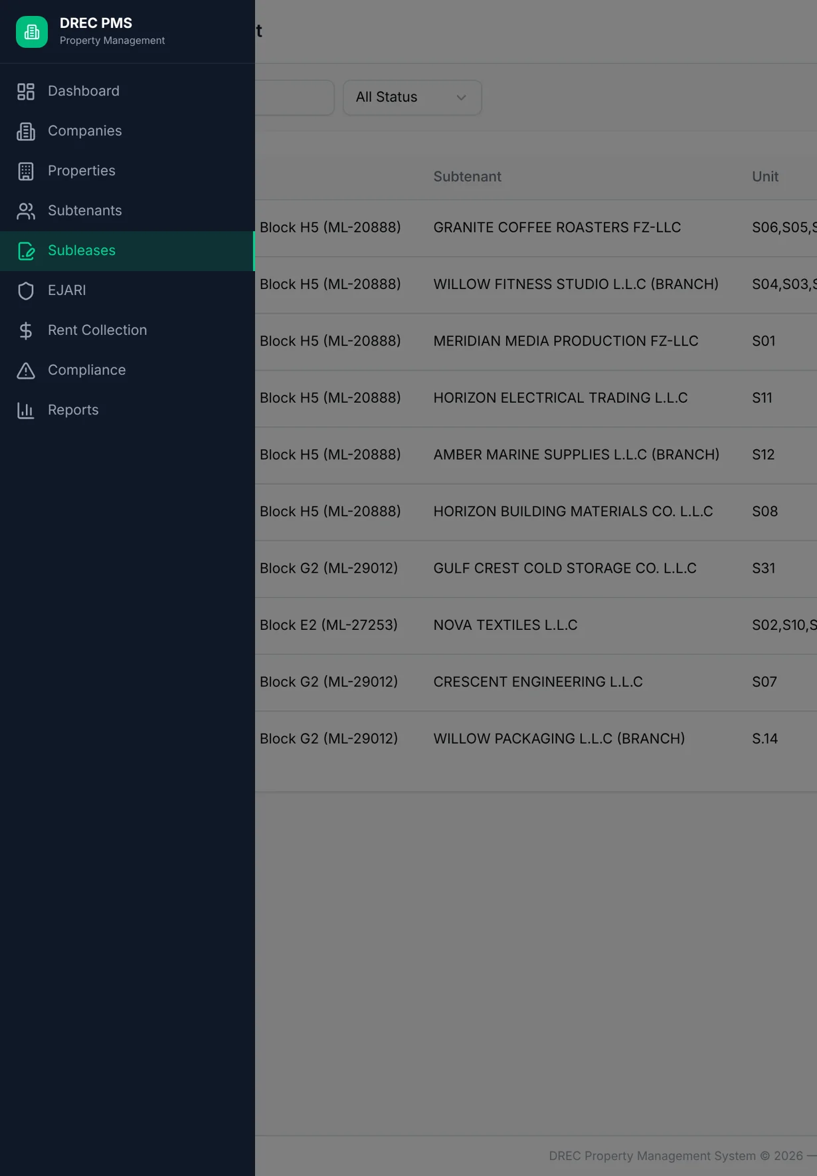
Task: Click Block H5 cell in HORIZON ELECTRICAL row
Action: click(330, 398)
